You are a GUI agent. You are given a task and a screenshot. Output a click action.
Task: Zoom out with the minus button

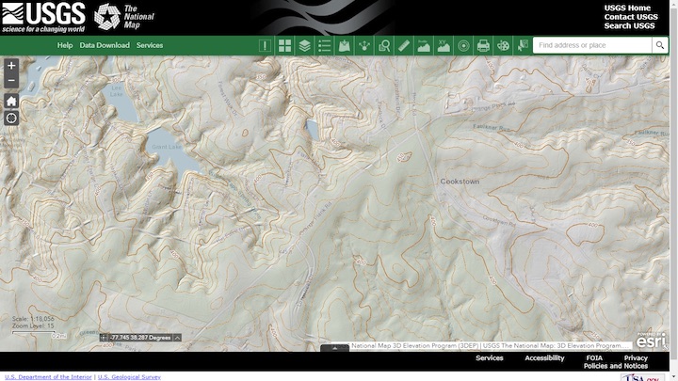[x=11, y=81]
